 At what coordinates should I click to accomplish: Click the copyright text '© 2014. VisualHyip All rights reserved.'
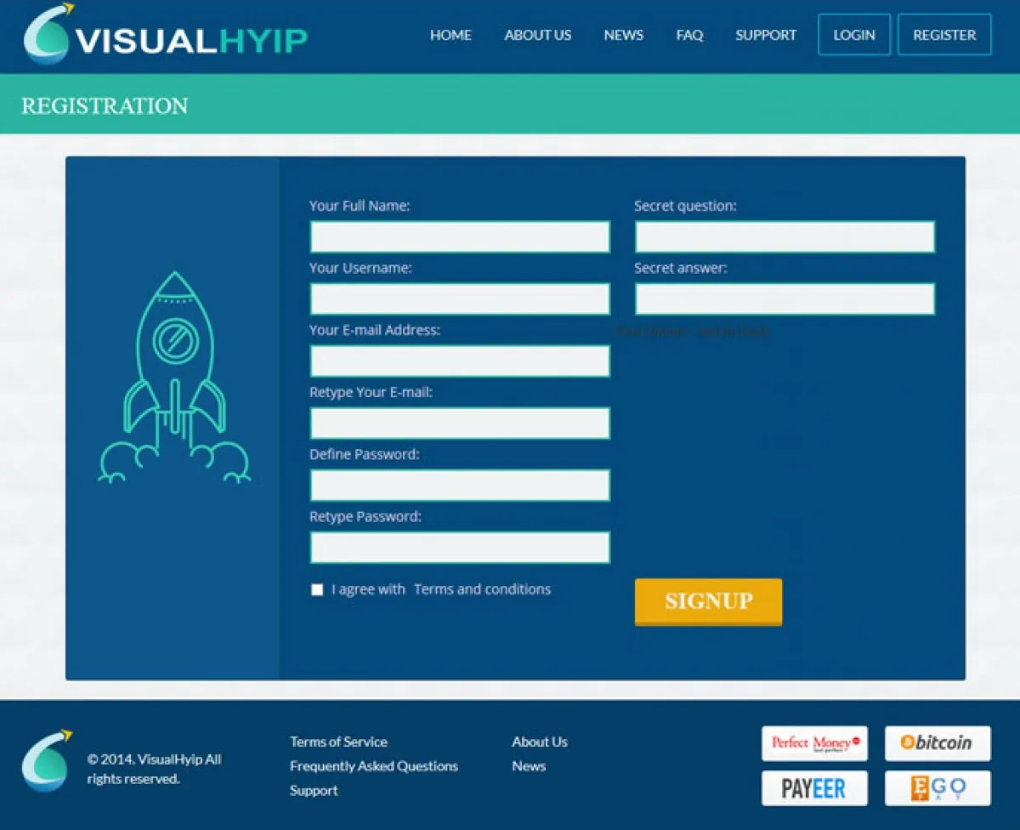tap(154, 769)
